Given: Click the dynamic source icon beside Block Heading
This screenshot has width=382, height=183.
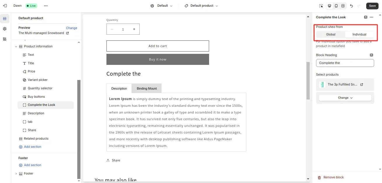Looking at the screenshot, I should [x=372, y=55].
